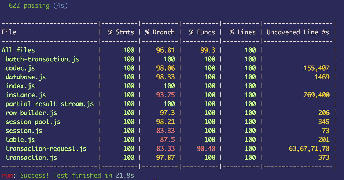Click the "% Branch" column header
The width and height of the screenshot is (344, 180).
[x=160, y=32]
